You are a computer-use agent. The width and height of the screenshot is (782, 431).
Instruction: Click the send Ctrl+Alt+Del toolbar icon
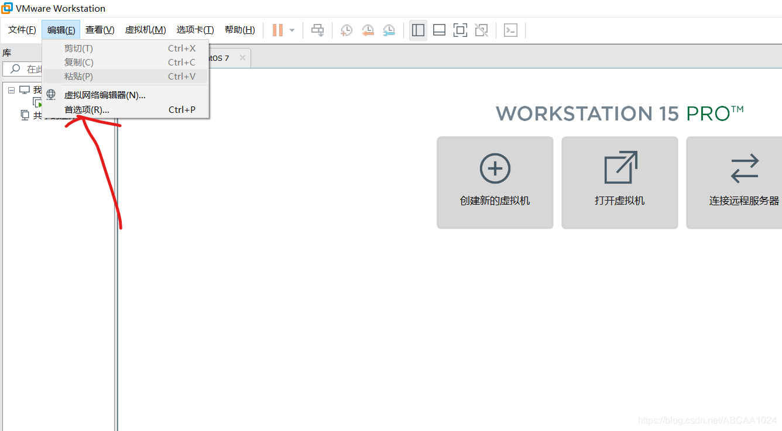click(317, 30)
